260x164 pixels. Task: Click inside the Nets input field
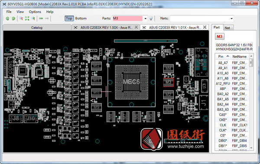tap(200, 18)
